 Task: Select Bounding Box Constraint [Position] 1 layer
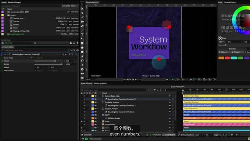tap(121, 105)
